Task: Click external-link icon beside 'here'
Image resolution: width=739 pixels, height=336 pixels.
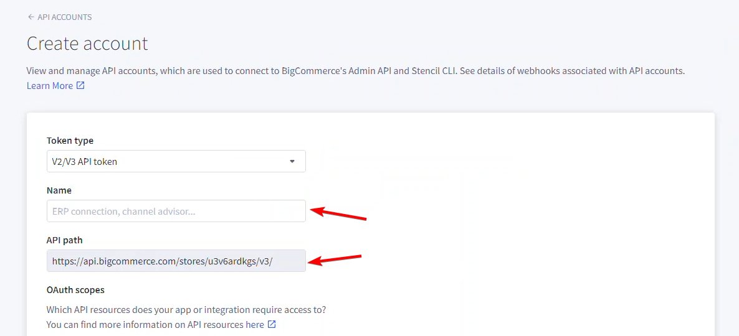Action: [x=272, y=324]
